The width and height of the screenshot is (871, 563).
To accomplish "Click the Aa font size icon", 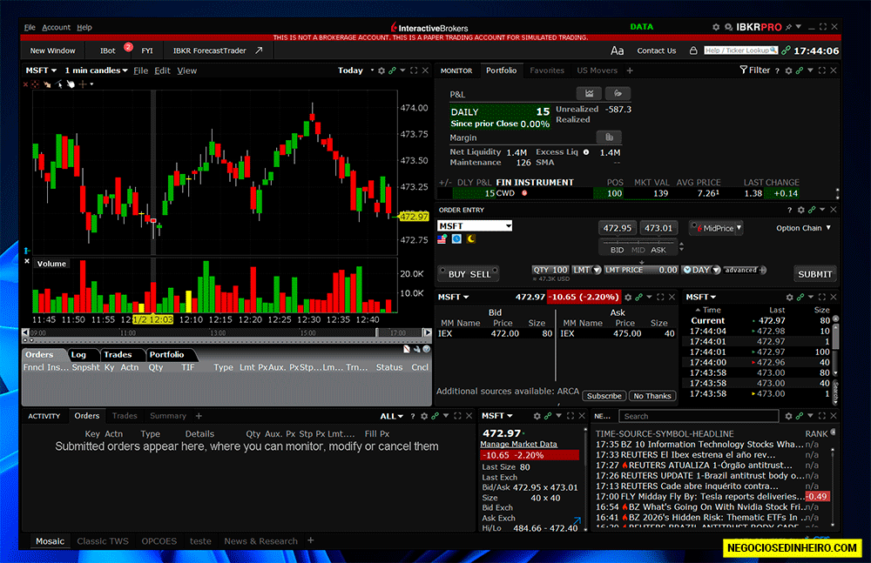I will click(x=618, y=50).
